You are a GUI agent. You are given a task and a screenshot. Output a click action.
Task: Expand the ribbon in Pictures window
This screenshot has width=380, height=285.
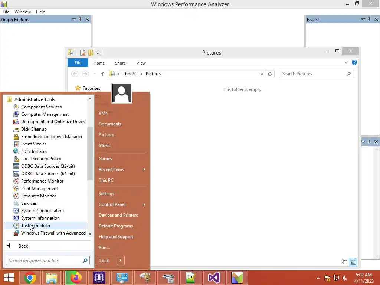click(346, 62)
